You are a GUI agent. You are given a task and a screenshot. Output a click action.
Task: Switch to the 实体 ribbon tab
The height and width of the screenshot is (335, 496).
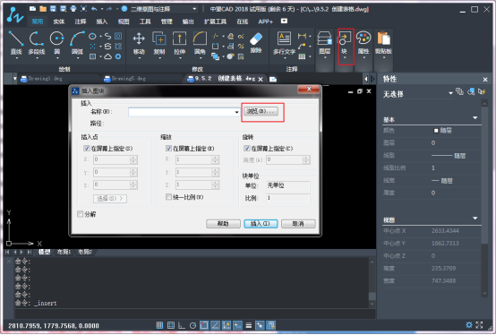(59, 21)
